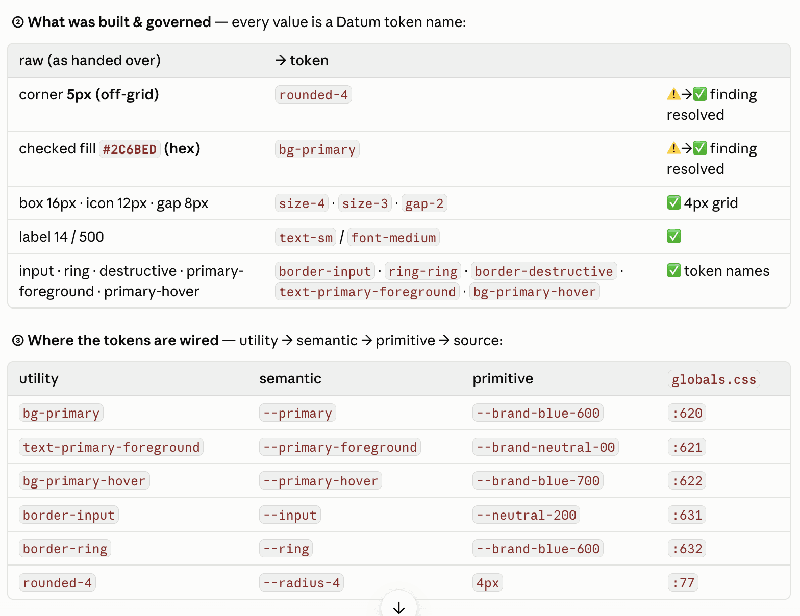This screenshot has width=800, height=616.
Task: Select the size-3 token chip
Action: tap(365, 203)
